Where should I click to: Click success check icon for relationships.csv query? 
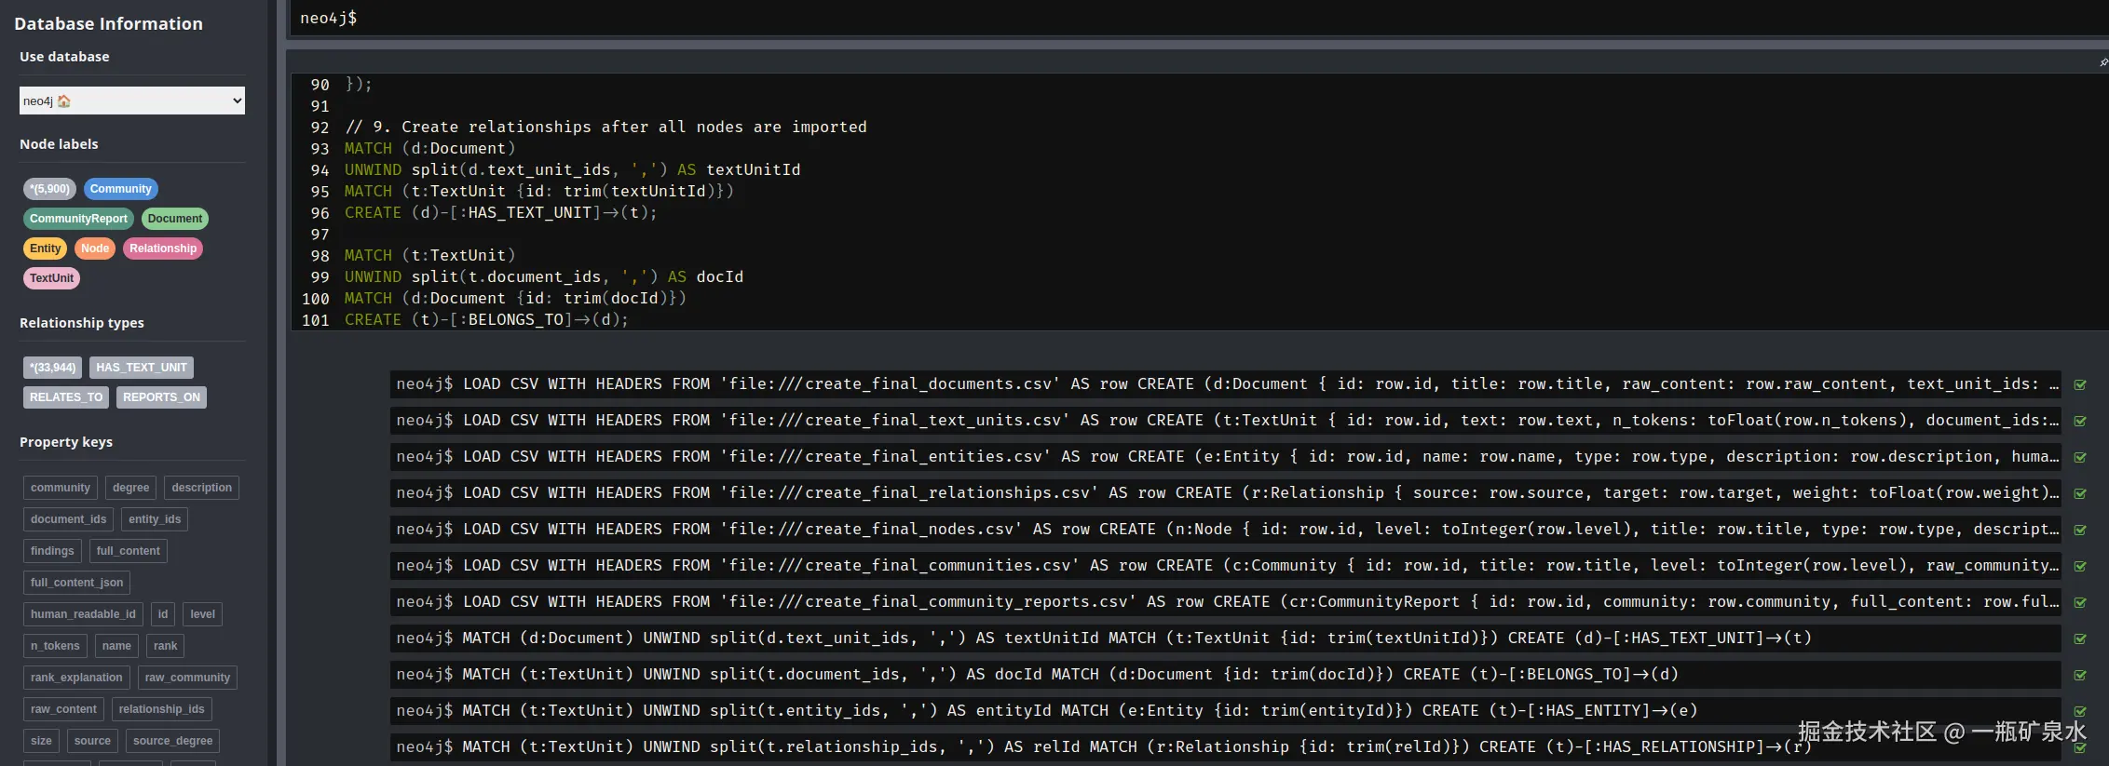pos(2079,493)
